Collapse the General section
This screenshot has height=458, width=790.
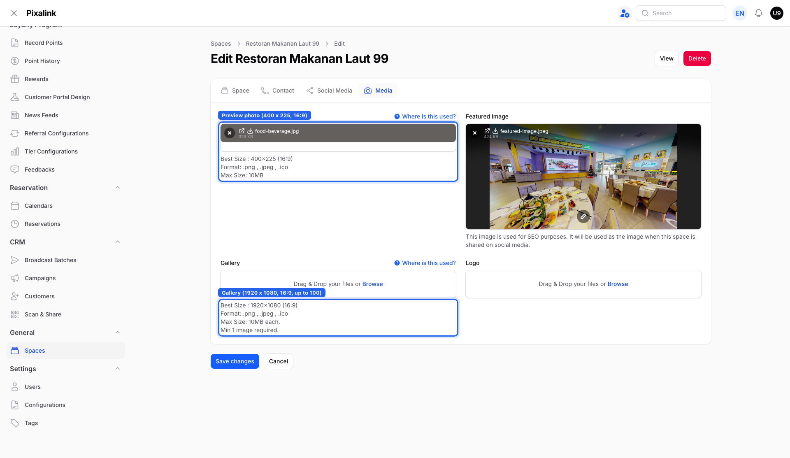pos(118,332)
